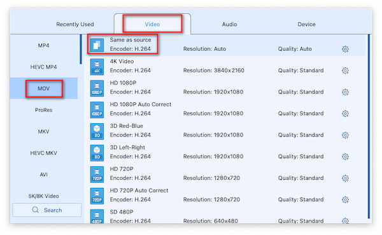Open settings gear for HD 1080P Auto Correct
The width and height of the screenshot is (382, 235).
tap(345, 114)
